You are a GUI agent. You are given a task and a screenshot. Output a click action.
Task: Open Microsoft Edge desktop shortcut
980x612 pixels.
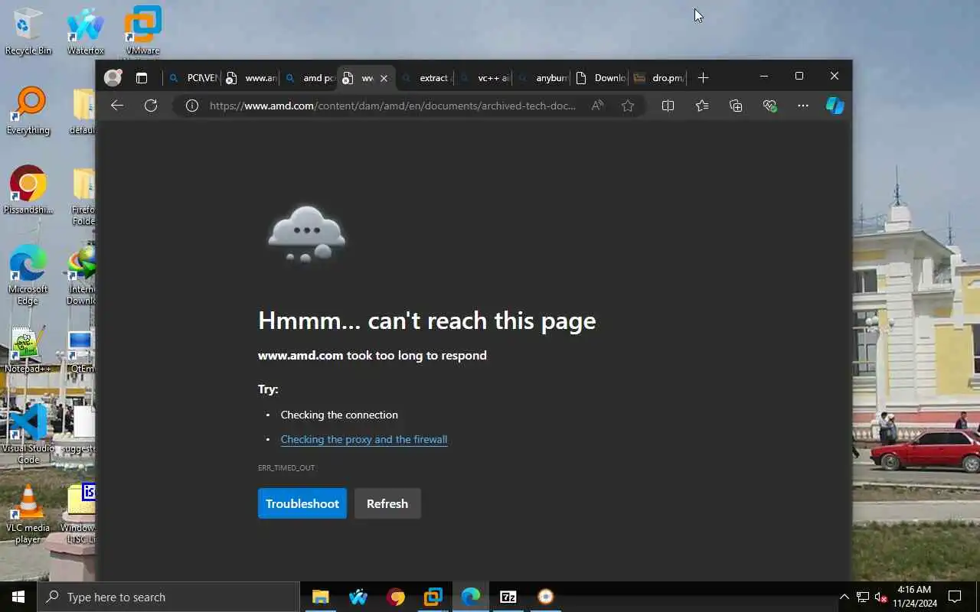(x=28, y=274)
